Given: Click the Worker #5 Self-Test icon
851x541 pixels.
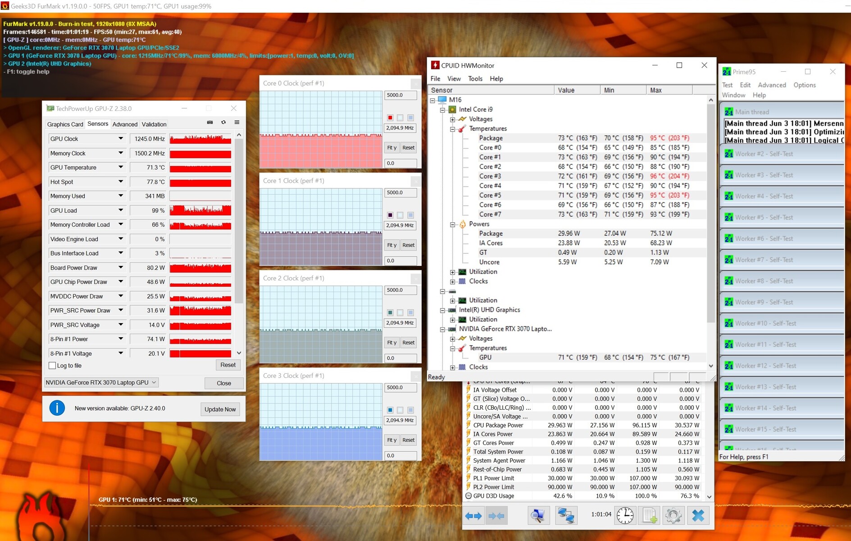Looking at the screenshot, I should point(728,217).
